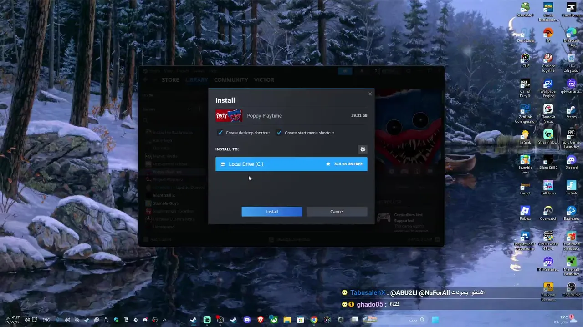Open Rockstar Games desktop shortcut
The image size is (583, 327).
pos(548,292)
